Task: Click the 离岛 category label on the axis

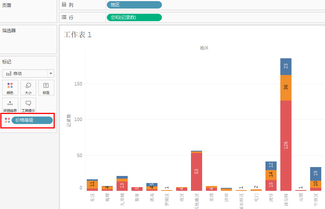Action: point(152,197)
